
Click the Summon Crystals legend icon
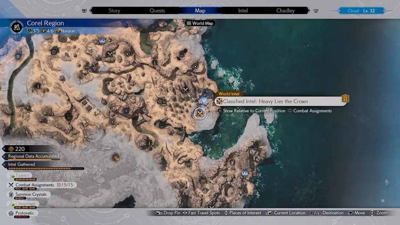pyautogui.click(x=11, y=194)
